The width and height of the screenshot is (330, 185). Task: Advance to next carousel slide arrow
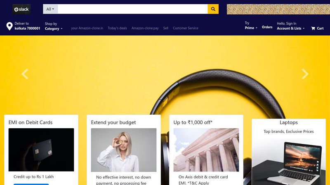coord(305,74)
